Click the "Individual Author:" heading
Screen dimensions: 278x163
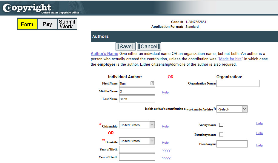125,77
